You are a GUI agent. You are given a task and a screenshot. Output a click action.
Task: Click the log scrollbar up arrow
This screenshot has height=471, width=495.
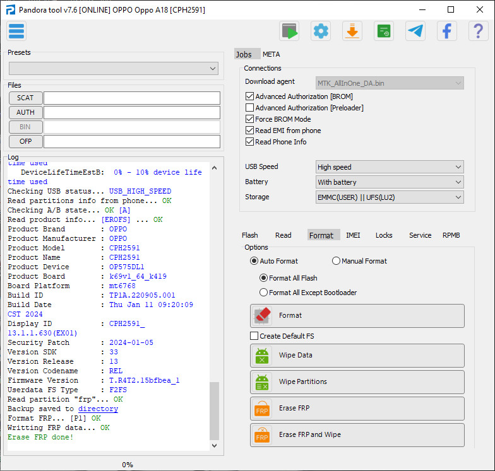[x=215, y=168]
